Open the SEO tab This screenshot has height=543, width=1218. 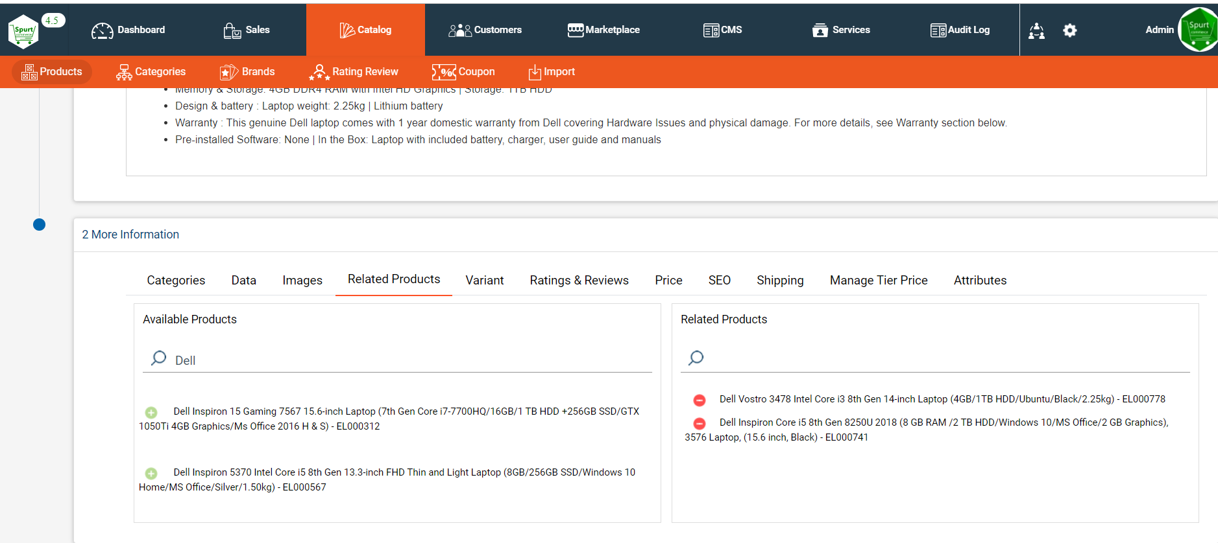[x=720, y=280]
